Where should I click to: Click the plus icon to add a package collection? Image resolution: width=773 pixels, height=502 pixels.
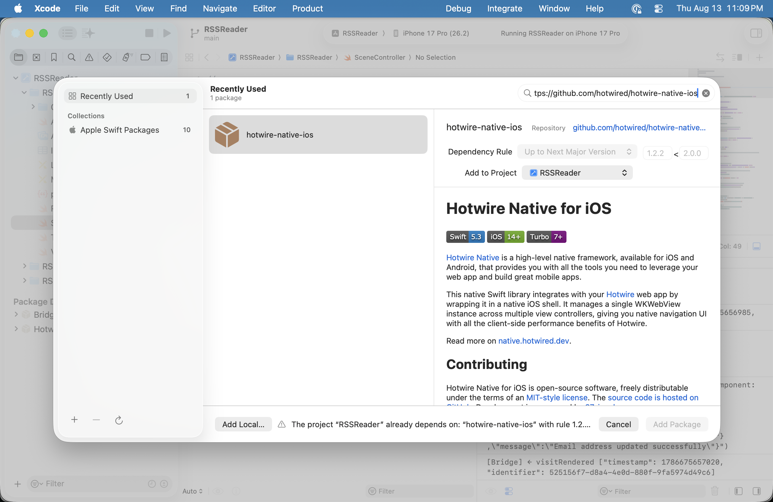click(74, 420)
